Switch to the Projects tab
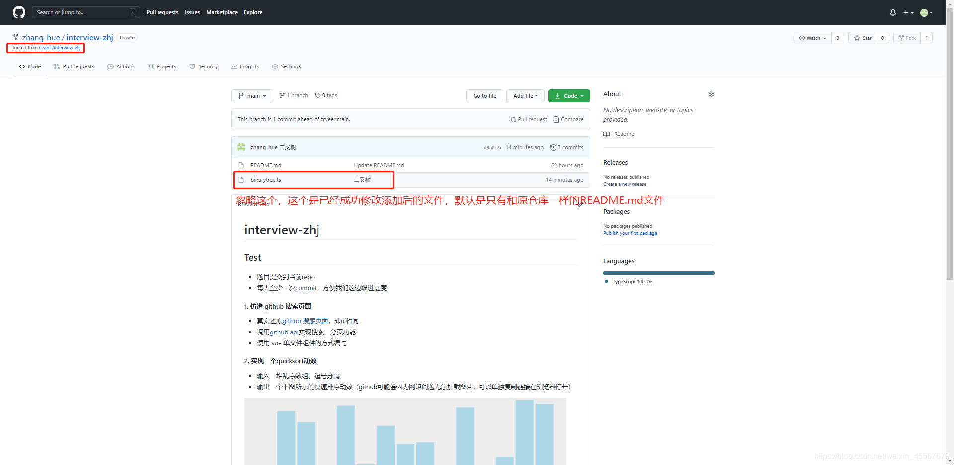954x465 pixels. 161,66
